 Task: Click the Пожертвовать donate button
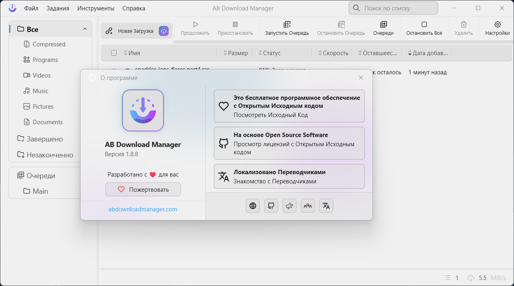click(x=143, y=190)
